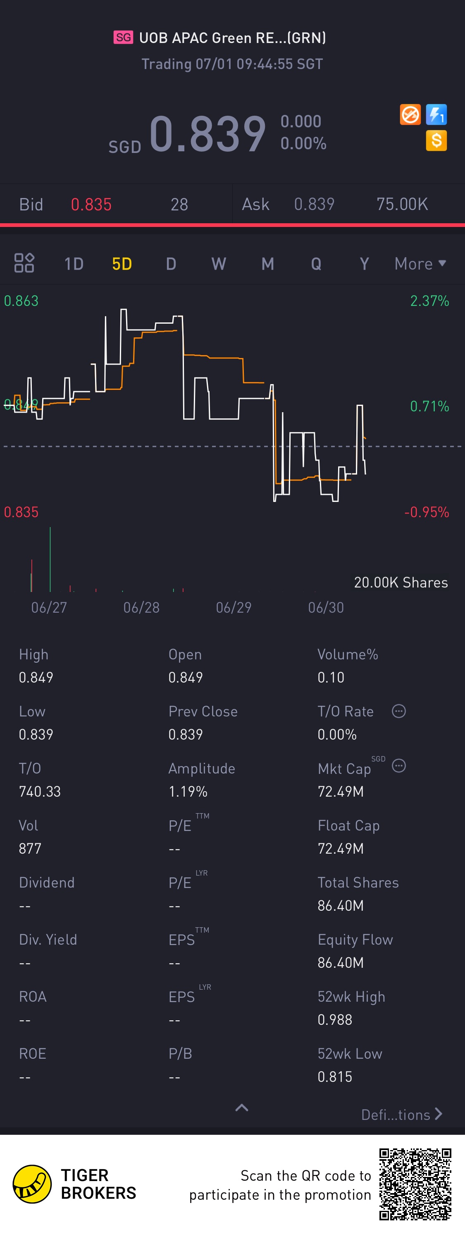Tap the yellow dollar sign badge
The height and width of the screenshot is (1234, 465).
tap(436, 141)
